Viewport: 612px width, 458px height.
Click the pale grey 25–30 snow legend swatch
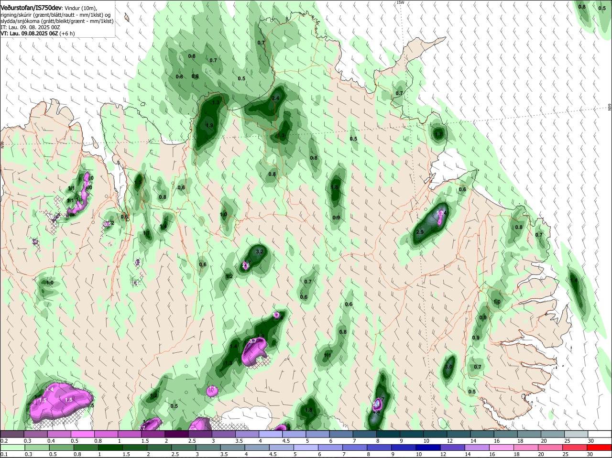pos(577,434)
